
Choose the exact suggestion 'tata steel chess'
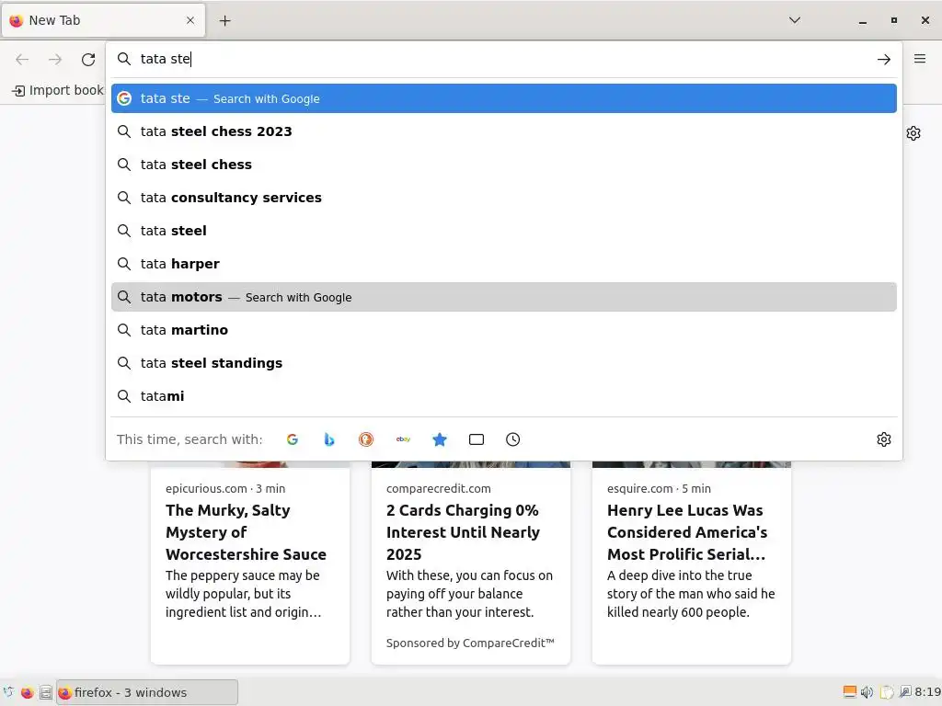tap(503, 165)
